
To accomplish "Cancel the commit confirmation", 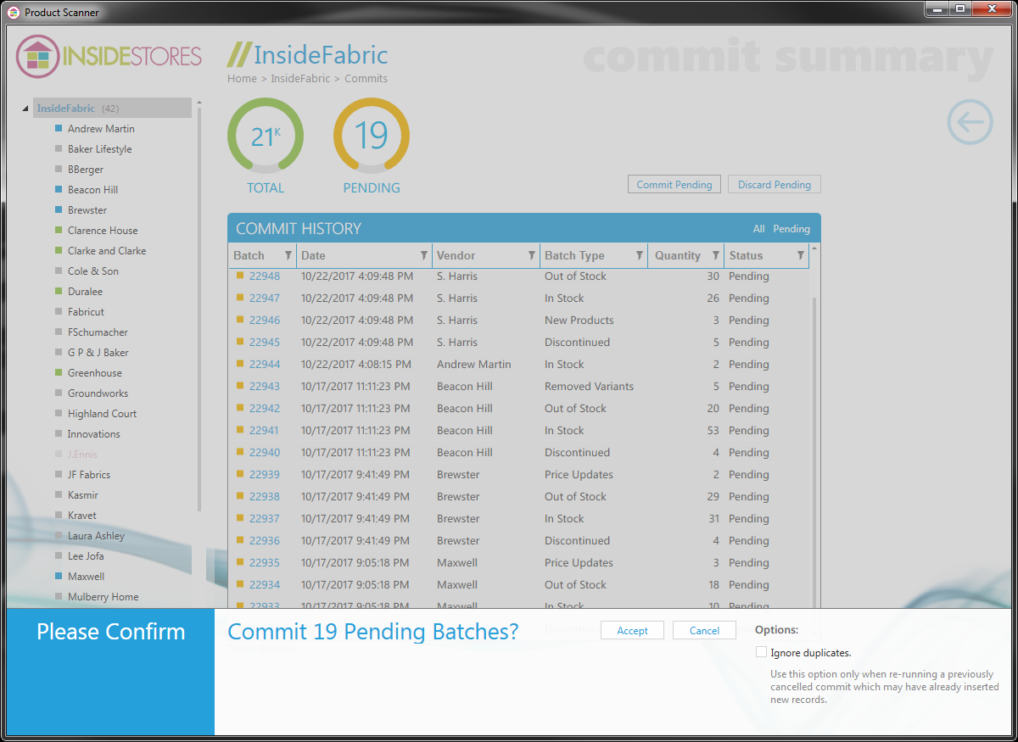I will (x=705, y=631).
